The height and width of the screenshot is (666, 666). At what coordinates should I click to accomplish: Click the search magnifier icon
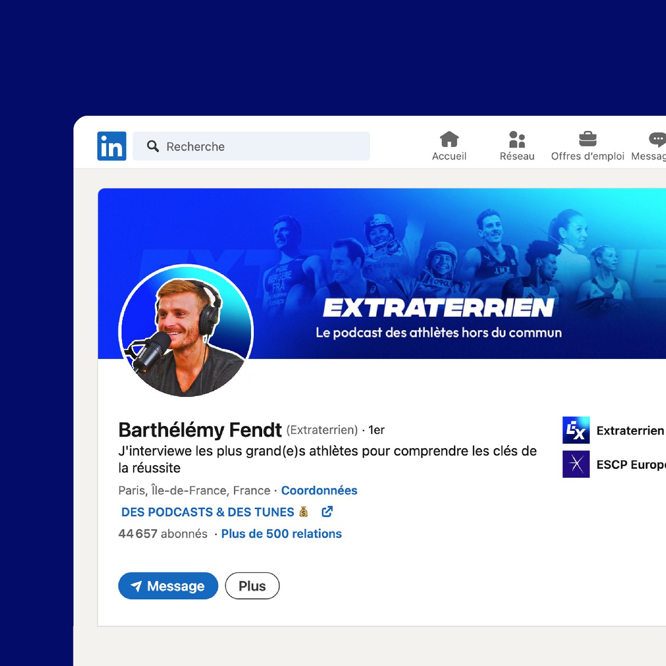point(153,146)
